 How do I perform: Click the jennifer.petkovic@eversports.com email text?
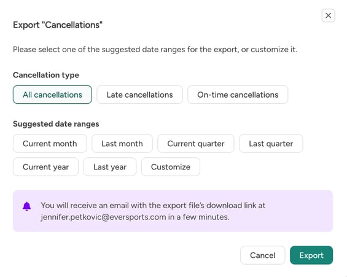[x=103, y=217]
